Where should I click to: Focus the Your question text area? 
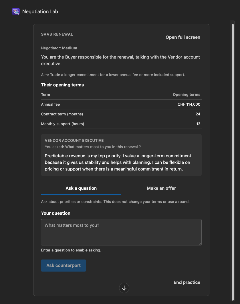pyautogui.click(x=121, y=232)
